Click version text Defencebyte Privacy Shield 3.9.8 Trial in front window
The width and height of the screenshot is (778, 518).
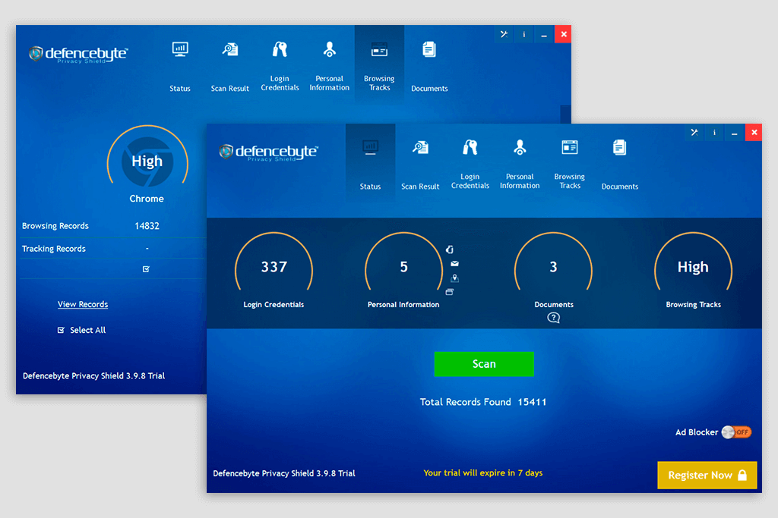284,473
